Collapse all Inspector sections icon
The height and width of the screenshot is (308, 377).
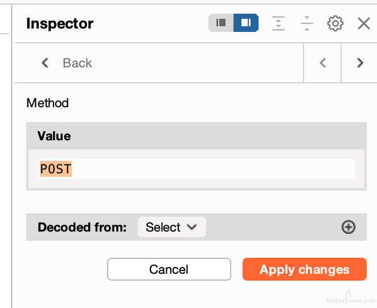307,23
